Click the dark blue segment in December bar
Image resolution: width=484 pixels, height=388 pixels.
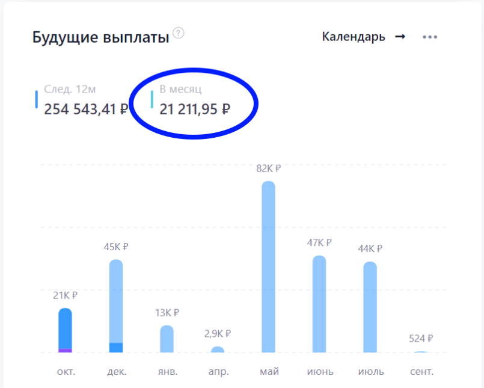[116, 347]
